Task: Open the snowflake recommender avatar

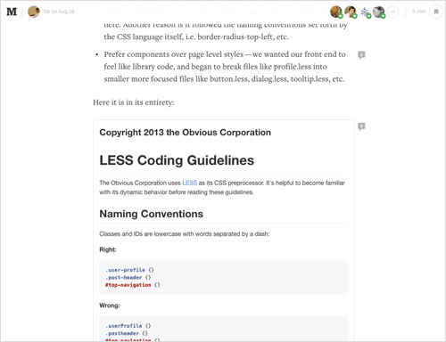Action: click(x=365, y=12)
